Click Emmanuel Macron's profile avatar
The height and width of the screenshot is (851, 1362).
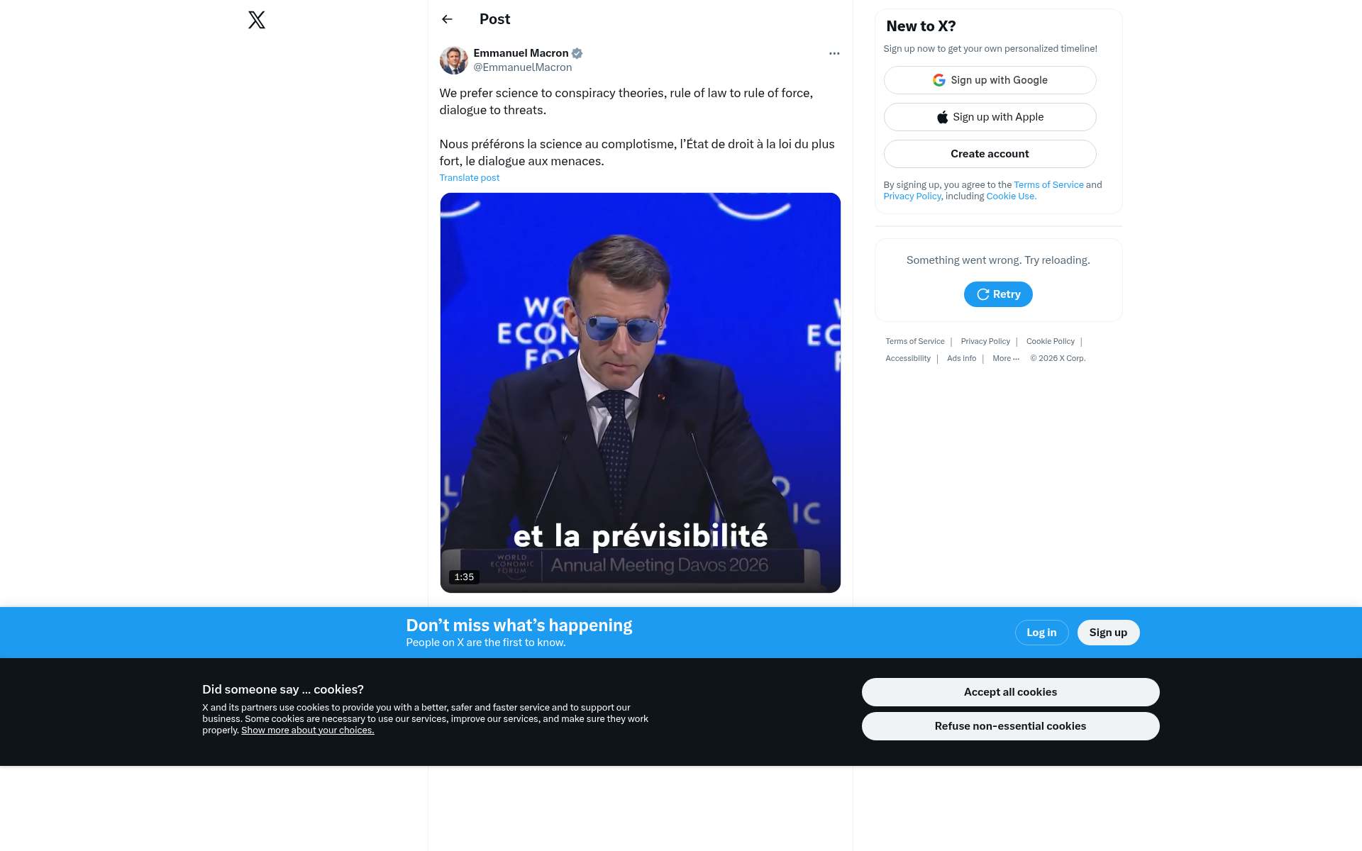pyautogui.click(x=454, y=60)
